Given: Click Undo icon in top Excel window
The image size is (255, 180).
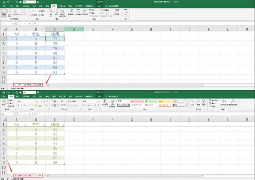Looking at the screenshot, I should (x=7, y=2).
